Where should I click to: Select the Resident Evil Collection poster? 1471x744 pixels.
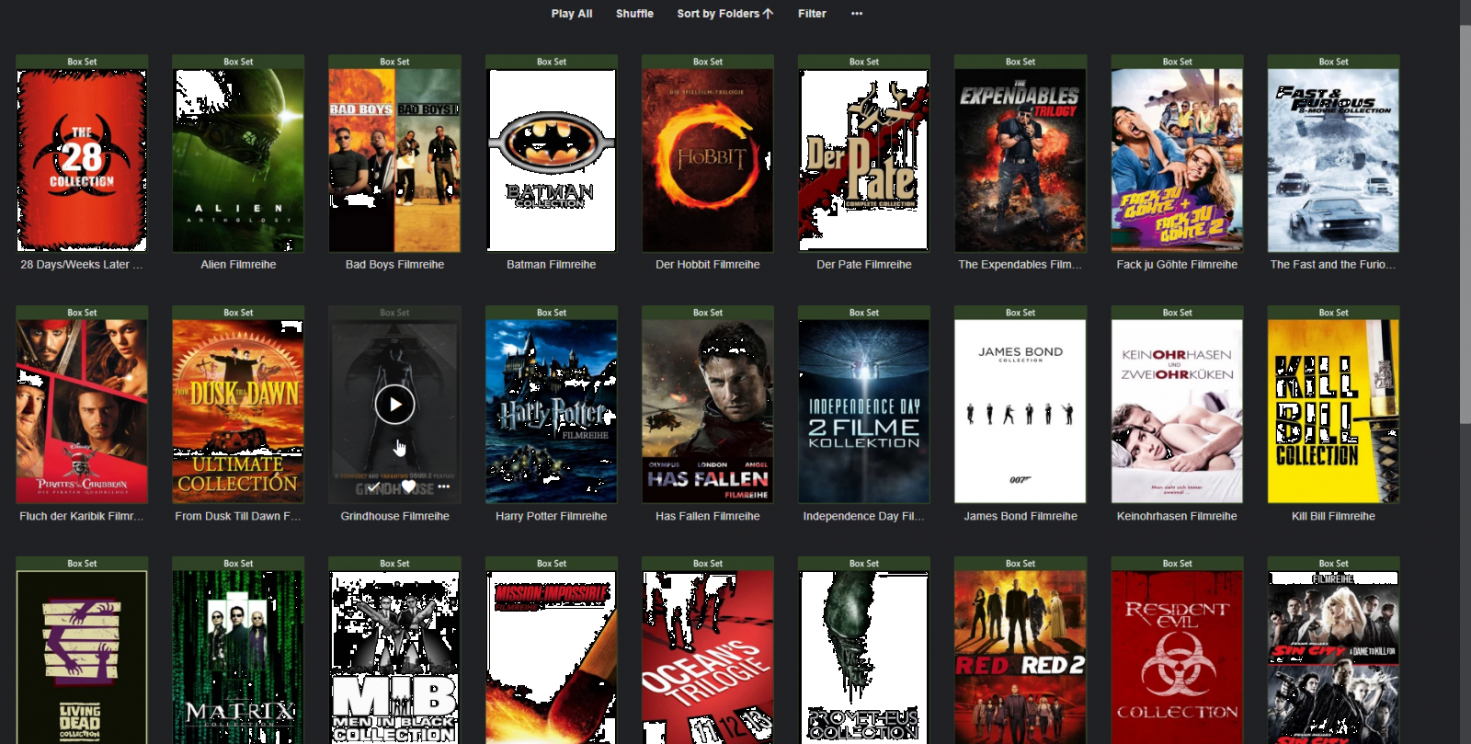coord(1177,657)
